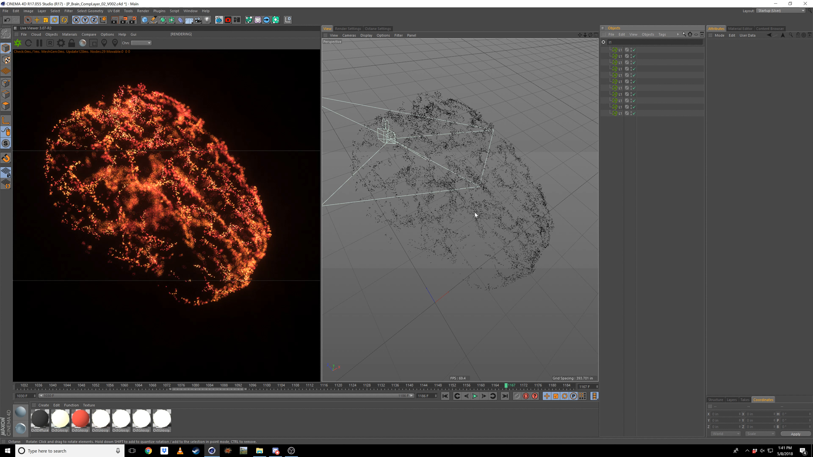Restart render in Live Viewer

click(x=28, y=43)
